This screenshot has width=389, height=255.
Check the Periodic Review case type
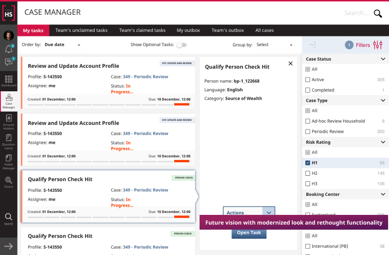(x=308, y=131)
